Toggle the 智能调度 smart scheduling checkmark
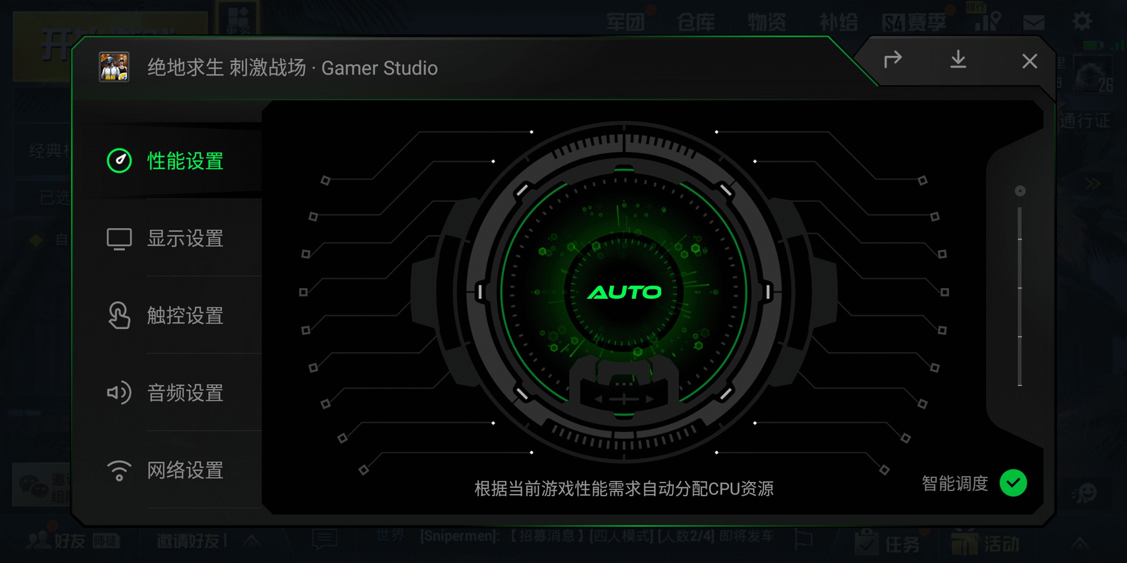1127x563 pixels. [1013, 483]
